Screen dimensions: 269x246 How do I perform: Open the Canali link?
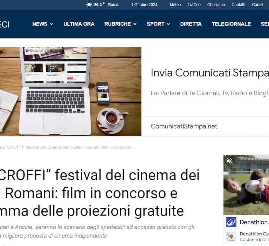257,5
